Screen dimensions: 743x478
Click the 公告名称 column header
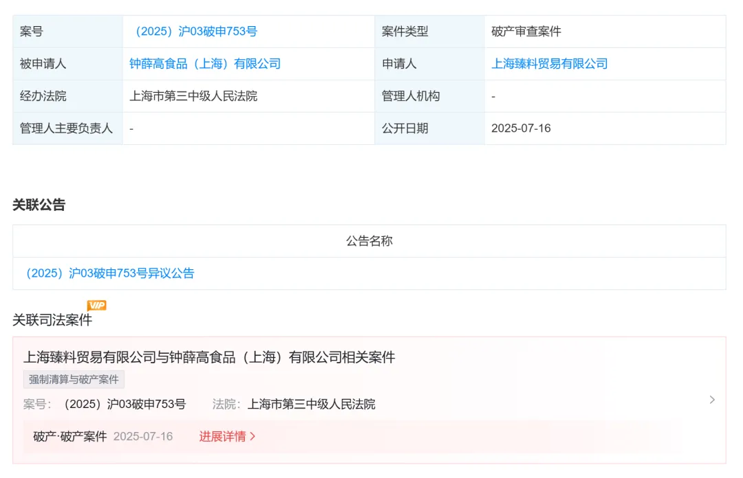(368, 241)
